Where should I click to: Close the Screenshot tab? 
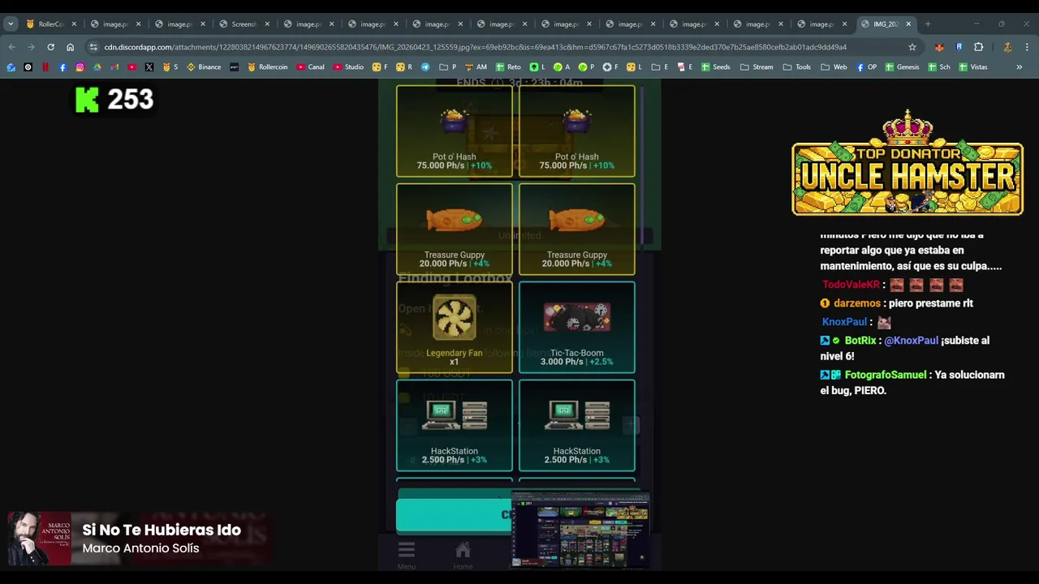pyautogui.click(x=267, y=24)
